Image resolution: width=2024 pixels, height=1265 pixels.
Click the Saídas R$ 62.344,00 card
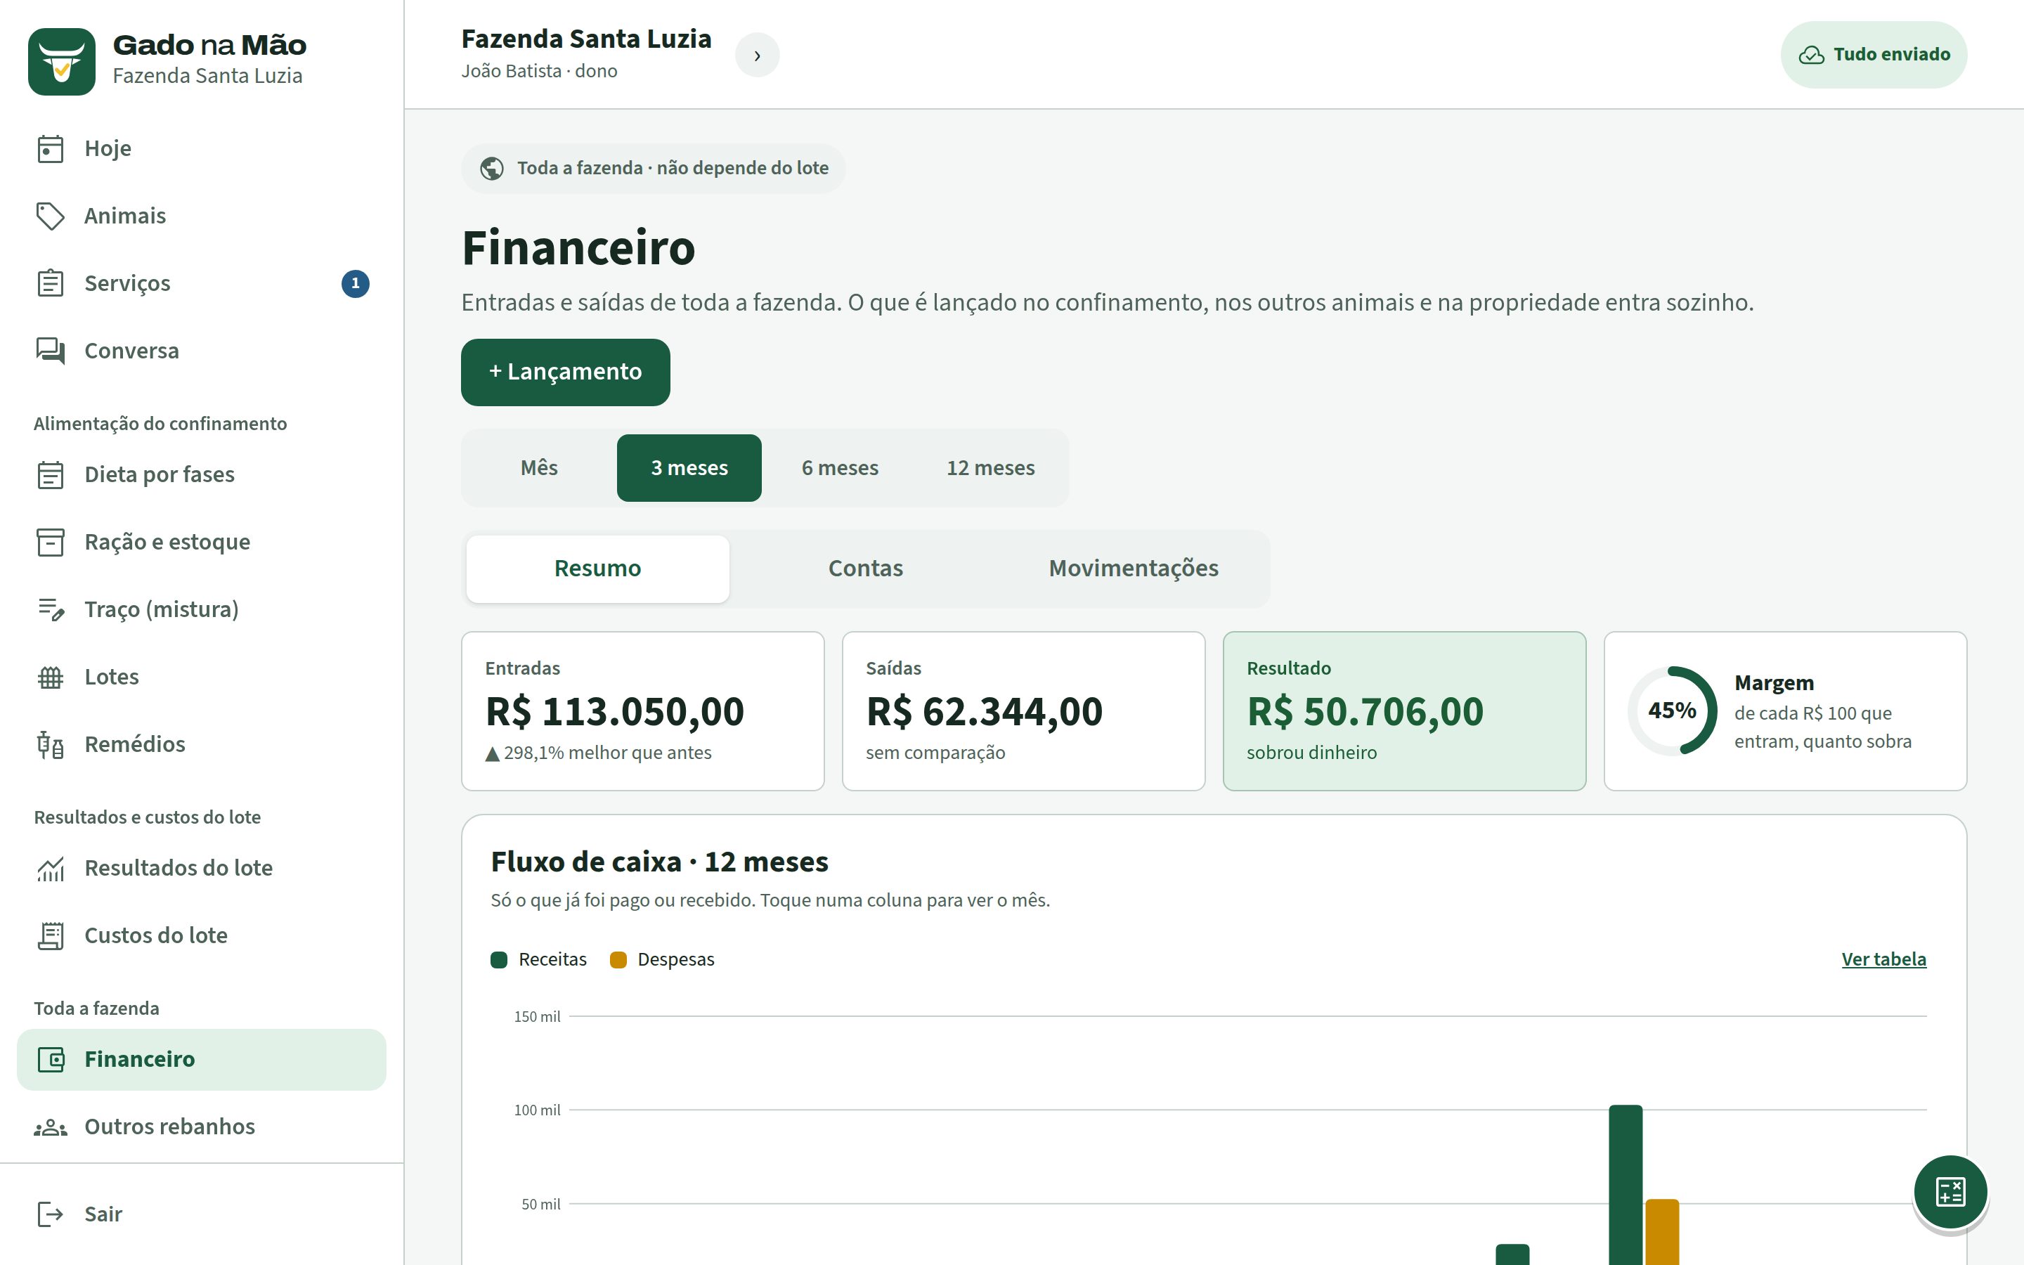pyautogui.click(x=1023, y=711)
